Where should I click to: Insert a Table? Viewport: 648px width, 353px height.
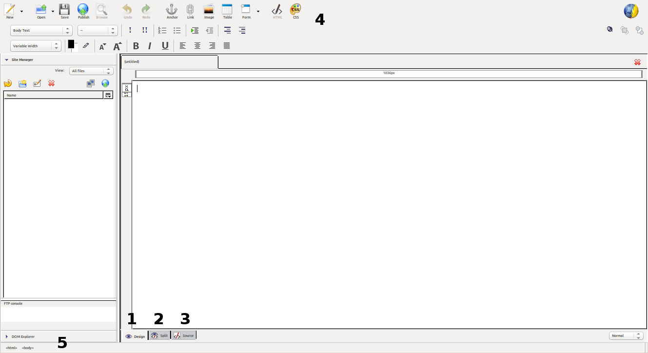tap(227, 11)
